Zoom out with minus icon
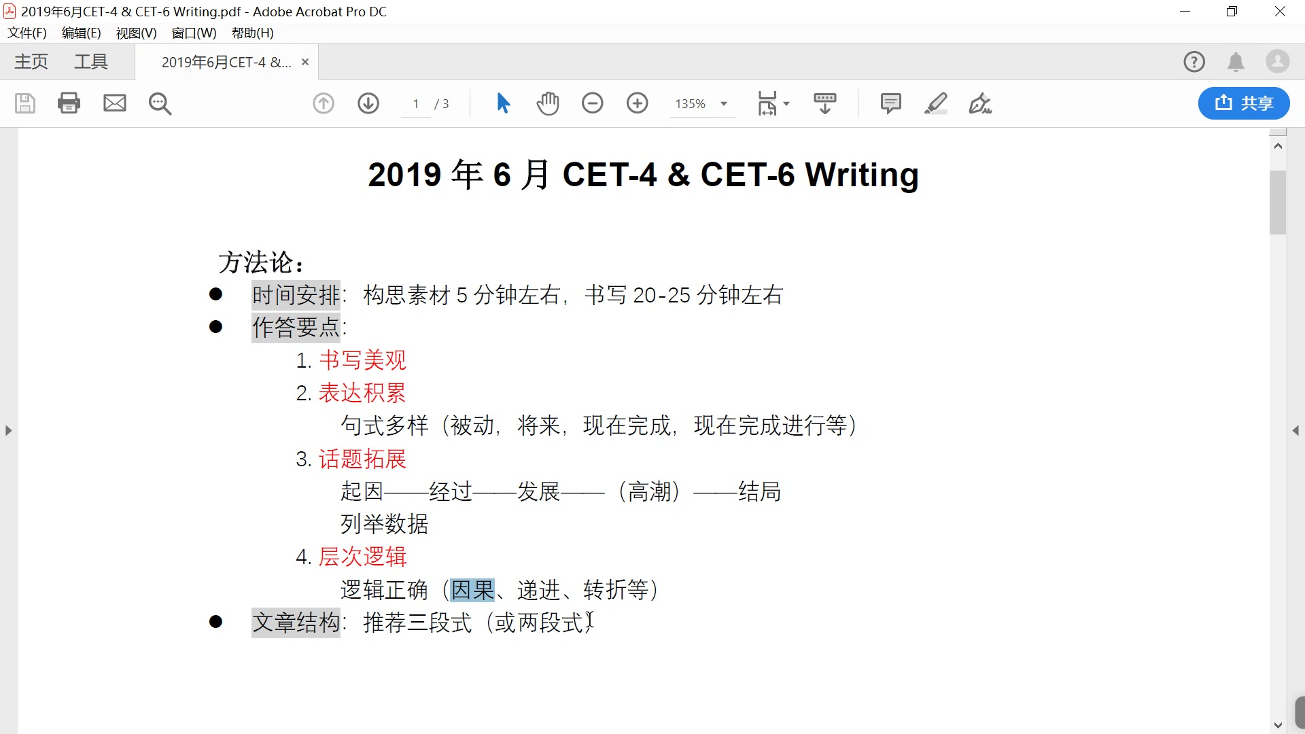1305x734 pixels. [x=593, y=103]
